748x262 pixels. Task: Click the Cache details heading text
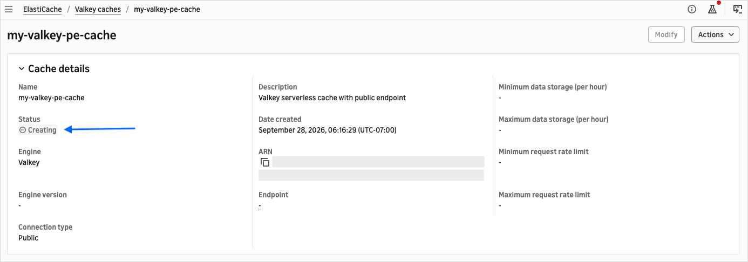(59, 69)
